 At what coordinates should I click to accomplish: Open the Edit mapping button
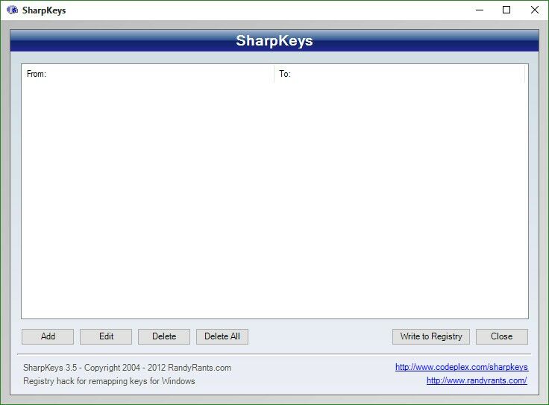pyautogui.click(x=106, y=336)
